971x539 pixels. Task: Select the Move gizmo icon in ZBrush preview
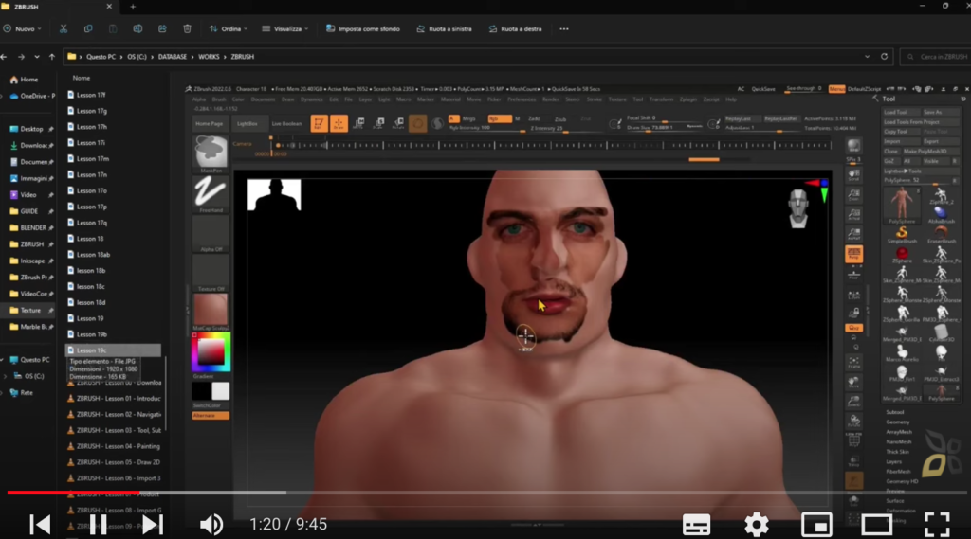coord(358,123)
